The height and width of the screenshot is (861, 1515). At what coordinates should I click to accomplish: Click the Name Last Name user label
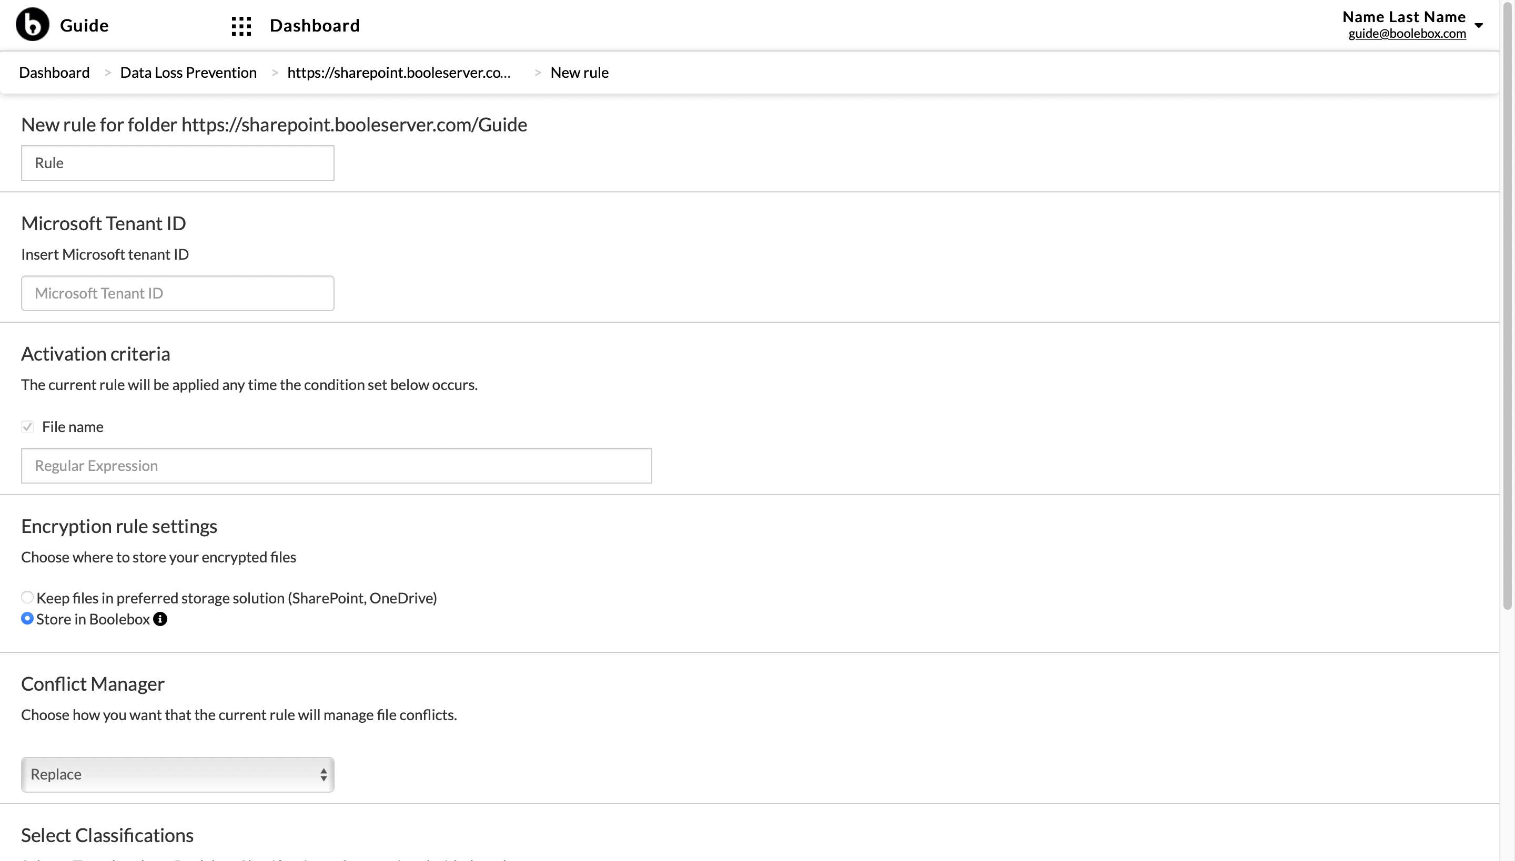click(1403, 17)
